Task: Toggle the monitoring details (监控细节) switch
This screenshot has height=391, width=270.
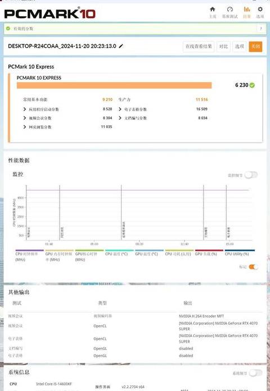Action: tap(251, 175)
